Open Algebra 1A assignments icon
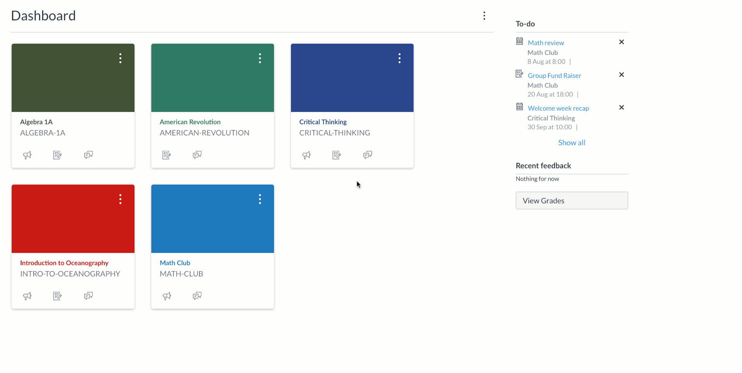The height and width of the screenshot is (373, 742). 58,155
